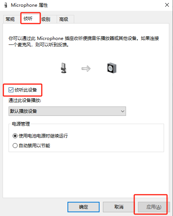Expand the chevron arrow on playback device combo box
The width and height of the screenshot is (173, 216).
(123, 111)
